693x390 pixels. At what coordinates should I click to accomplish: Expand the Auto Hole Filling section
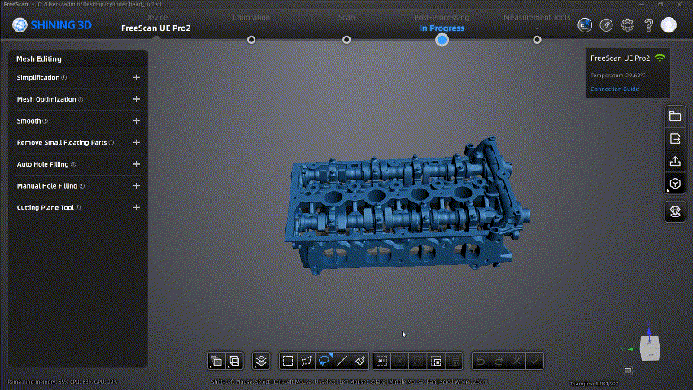[x=136, y=164]
